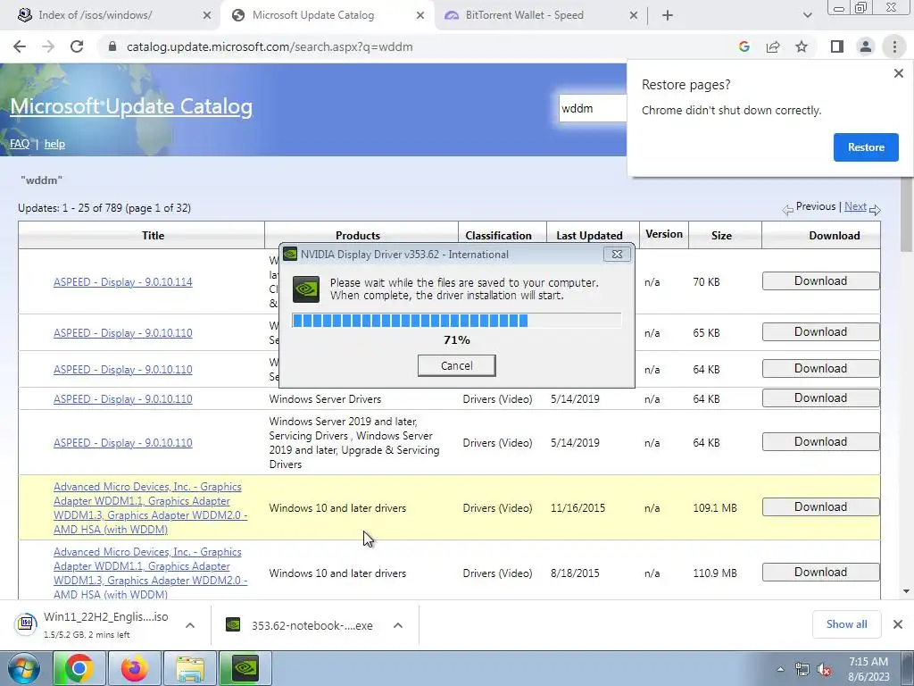This screenshot has width=914, height=686.
Task: Click the browser Forward arrow
Action: (48, 46)
